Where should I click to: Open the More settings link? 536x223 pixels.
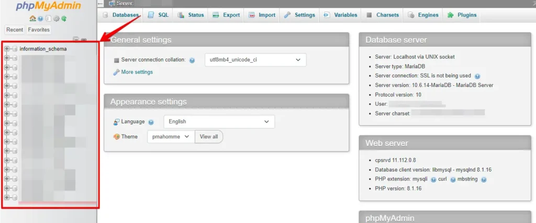pyautogui.click(x=137, y=72)
